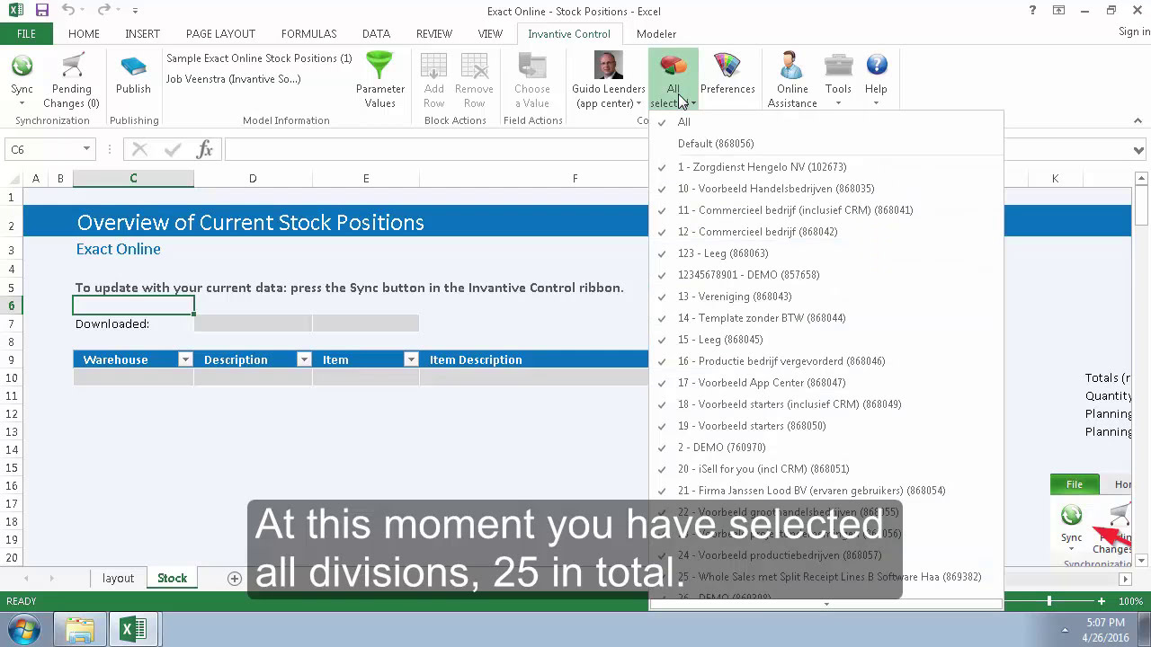Viewport: 1151px width, 647px height.
Task: Click the 100% zoom level
Action: click(x=1131, y=601)
